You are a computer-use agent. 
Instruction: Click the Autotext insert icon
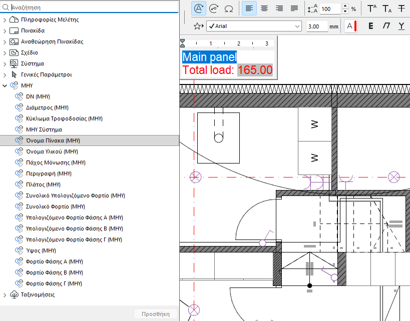[x=199, y=8]
